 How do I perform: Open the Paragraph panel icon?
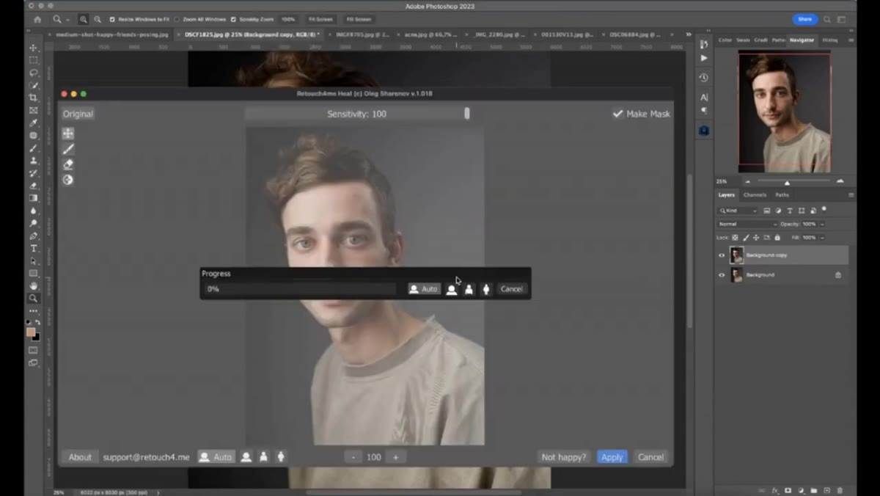click(x=704, y=110)
